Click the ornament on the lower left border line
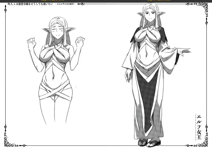Screen dimensions: 212x150 [x=5, y=128]
